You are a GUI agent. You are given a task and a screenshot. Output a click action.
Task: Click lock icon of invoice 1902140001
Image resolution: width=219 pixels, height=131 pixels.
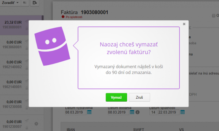(x=27, y=88)
